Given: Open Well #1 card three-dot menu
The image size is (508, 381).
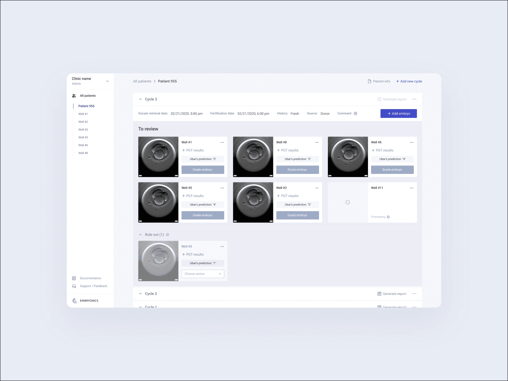Looking at the screenshot, I should 222,142.
